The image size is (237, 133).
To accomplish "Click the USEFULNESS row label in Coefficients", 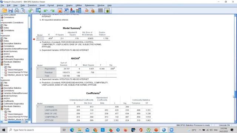I will coord(51,110).
